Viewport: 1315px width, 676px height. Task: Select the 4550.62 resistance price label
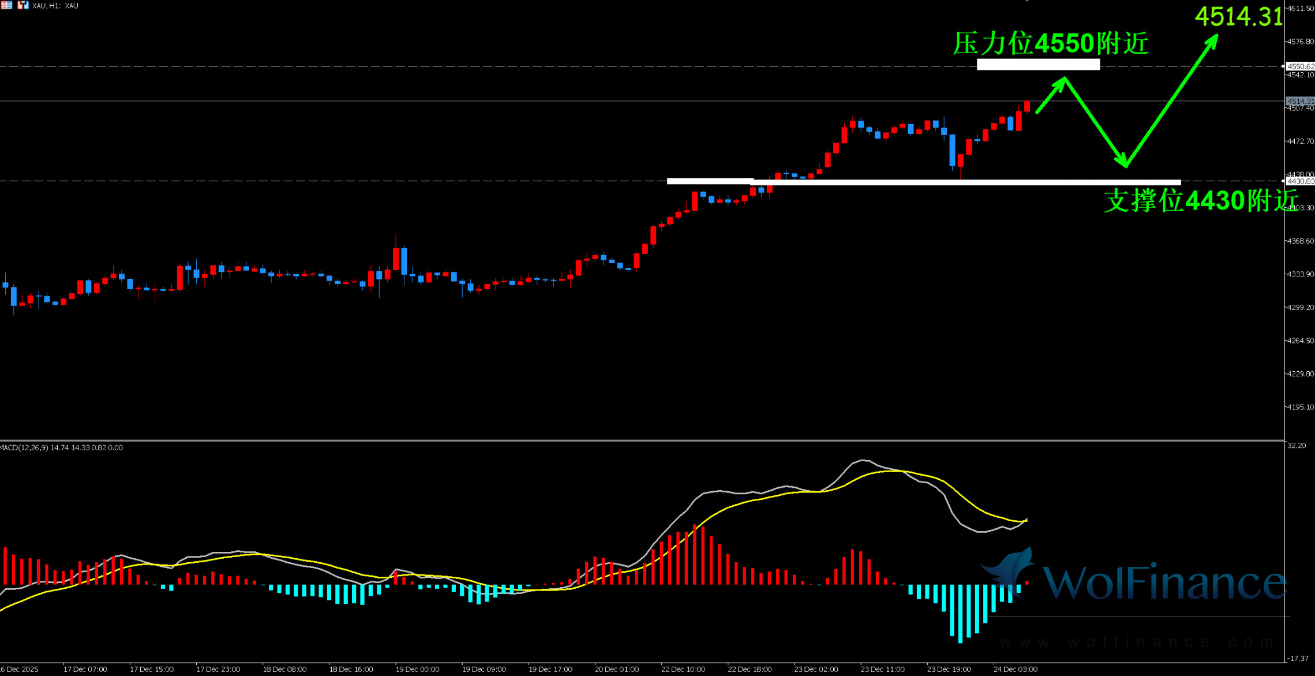coord(1300,66)
